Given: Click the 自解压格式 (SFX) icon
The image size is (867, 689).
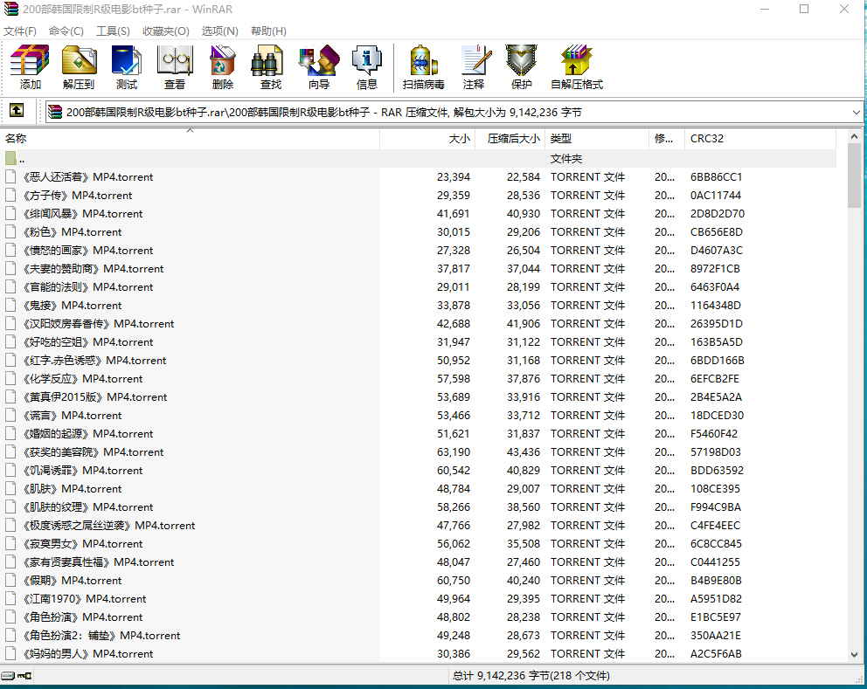Looking at the screenshot, I should [577, 67].
